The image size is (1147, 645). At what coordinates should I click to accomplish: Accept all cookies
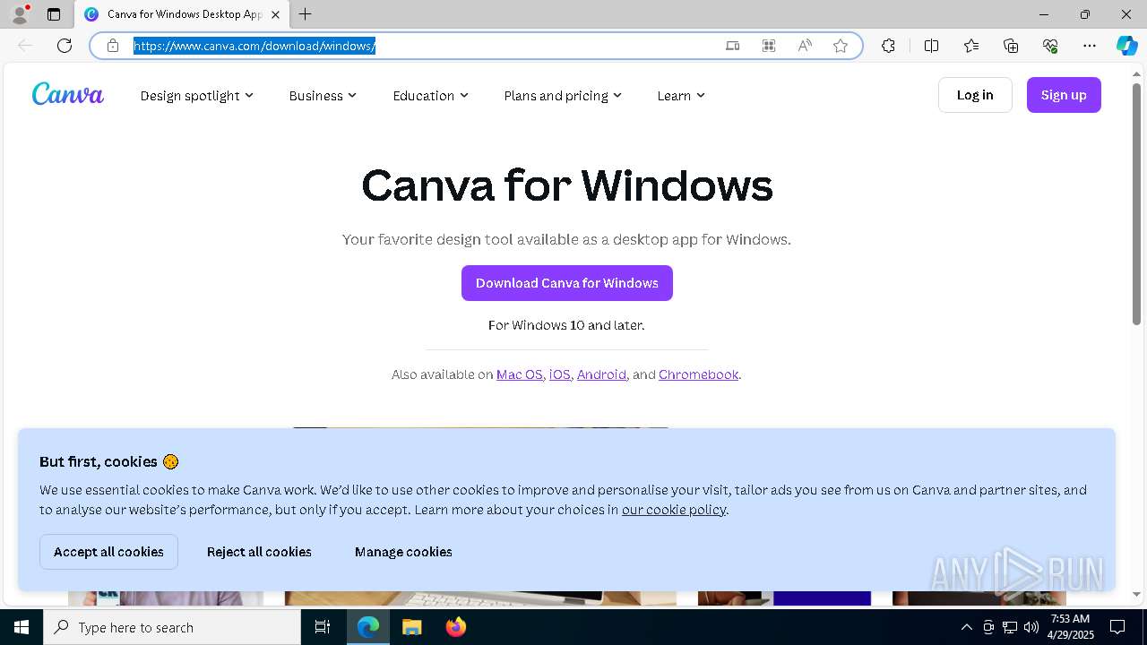[108, 552]
